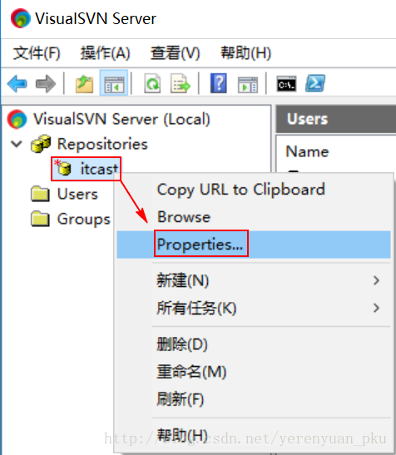Select the Groups tree label
Viewport: 396px width, 455px height.
[84, 219]
